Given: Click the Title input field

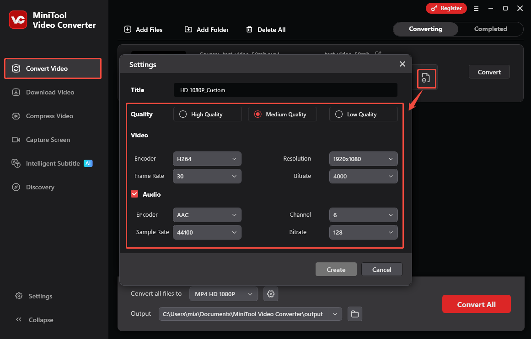Looking at the screenshot, I should tap(285, 90).
